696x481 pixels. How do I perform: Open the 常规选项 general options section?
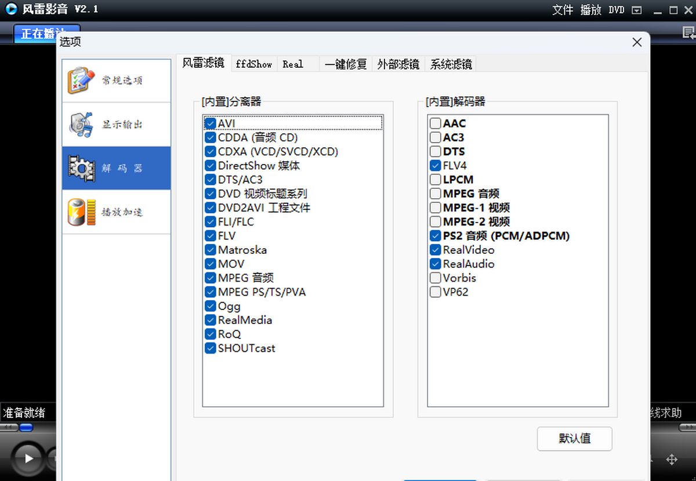point(116,81)
